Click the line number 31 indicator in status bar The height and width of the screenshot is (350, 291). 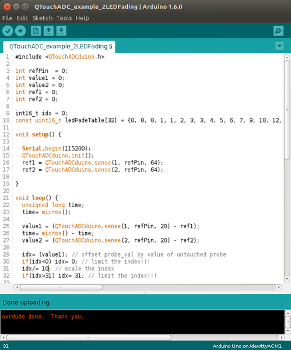[x=6, y=346]
